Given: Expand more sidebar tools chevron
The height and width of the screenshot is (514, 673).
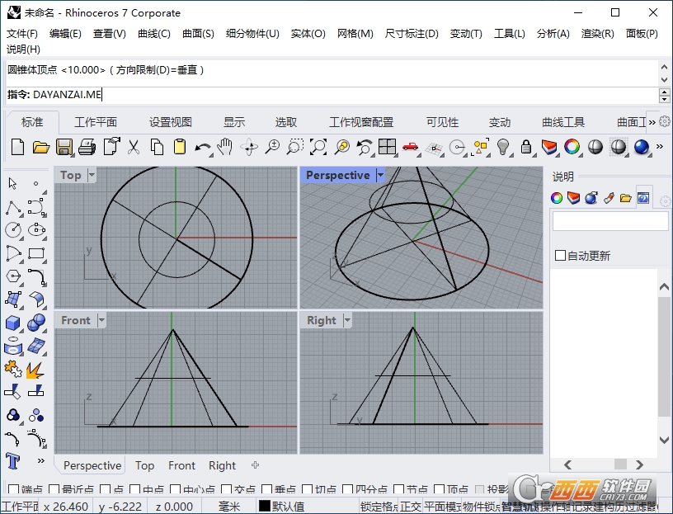Looking at the screenshot, I should tap(40, 460).
